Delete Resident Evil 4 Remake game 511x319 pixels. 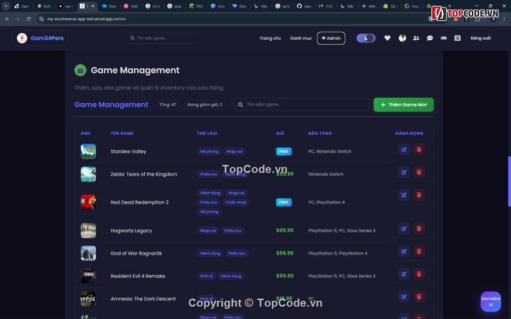(x=419, y=274)
